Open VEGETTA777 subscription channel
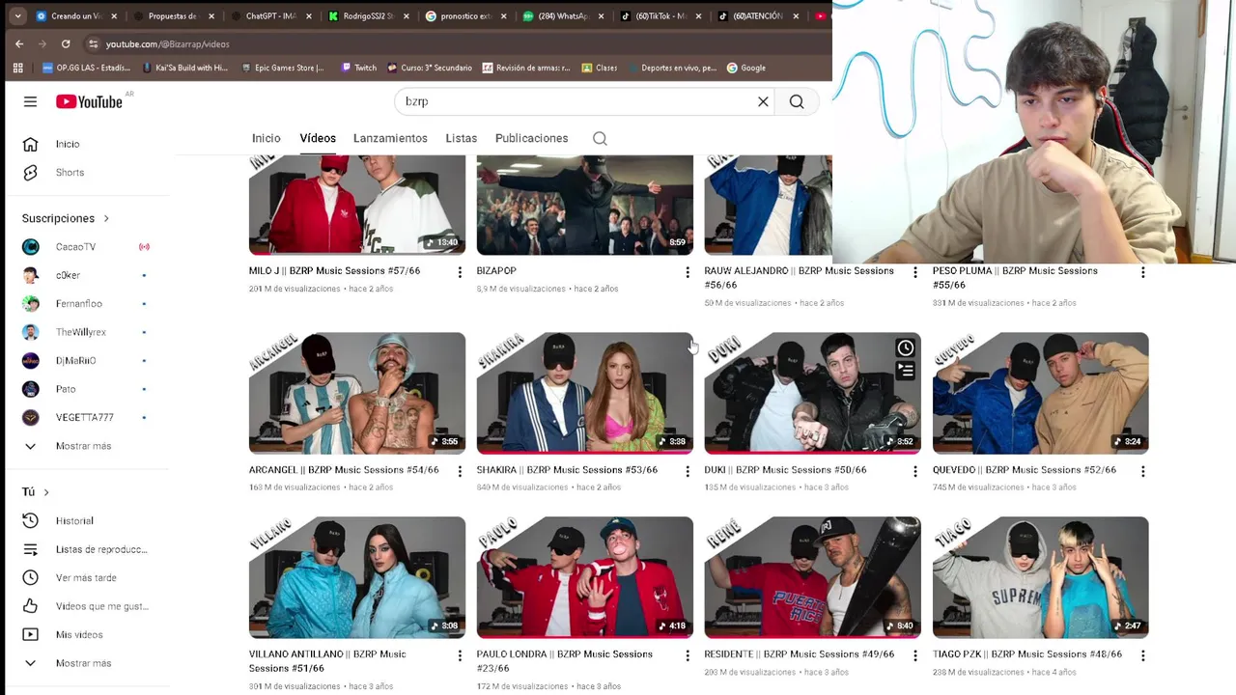The image size is (1236, 695). point(84,417)
